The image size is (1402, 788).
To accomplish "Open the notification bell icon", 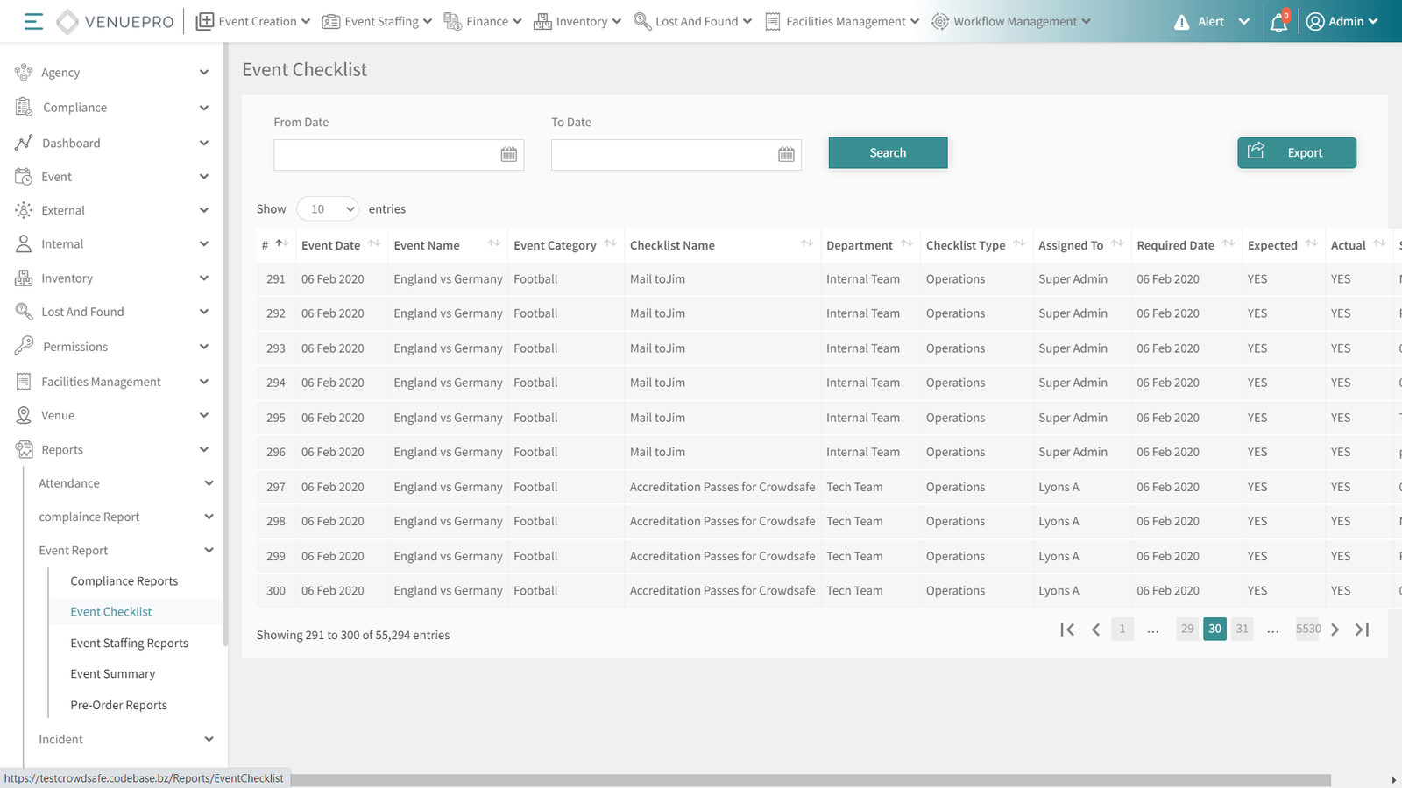I will click(1278, 22).
